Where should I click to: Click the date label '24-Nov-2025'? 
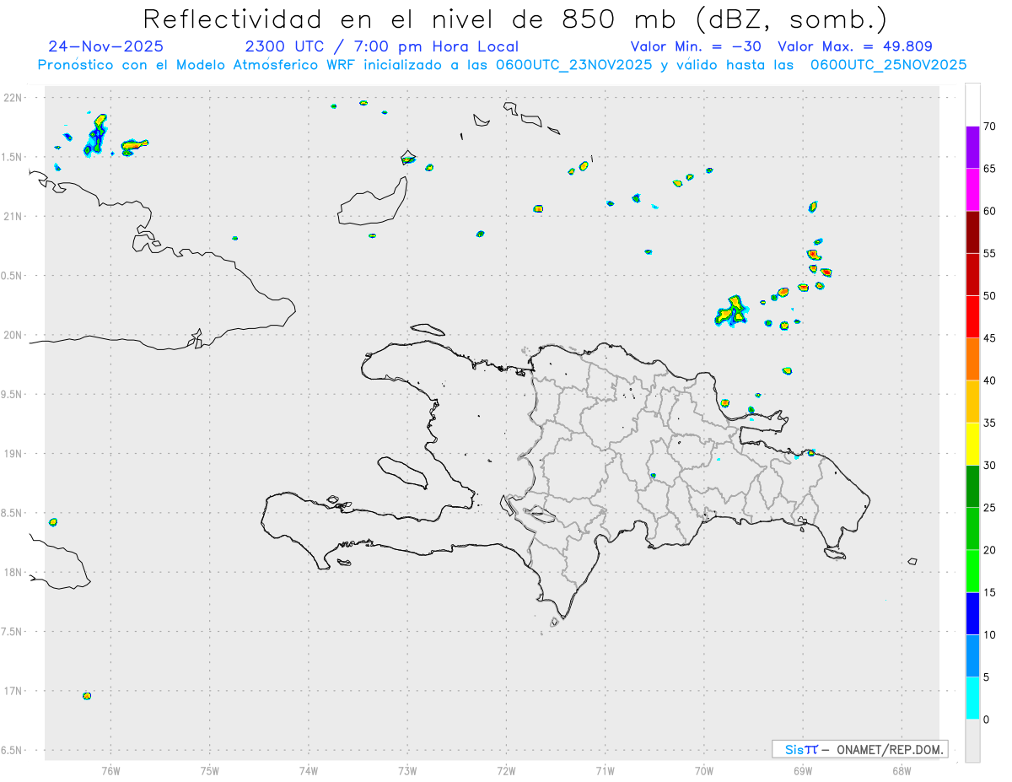point(106,46)
